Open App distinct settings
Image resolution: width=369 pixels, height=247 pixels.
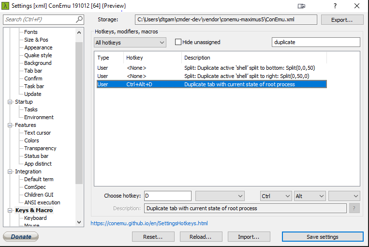[x=38, y=164]
